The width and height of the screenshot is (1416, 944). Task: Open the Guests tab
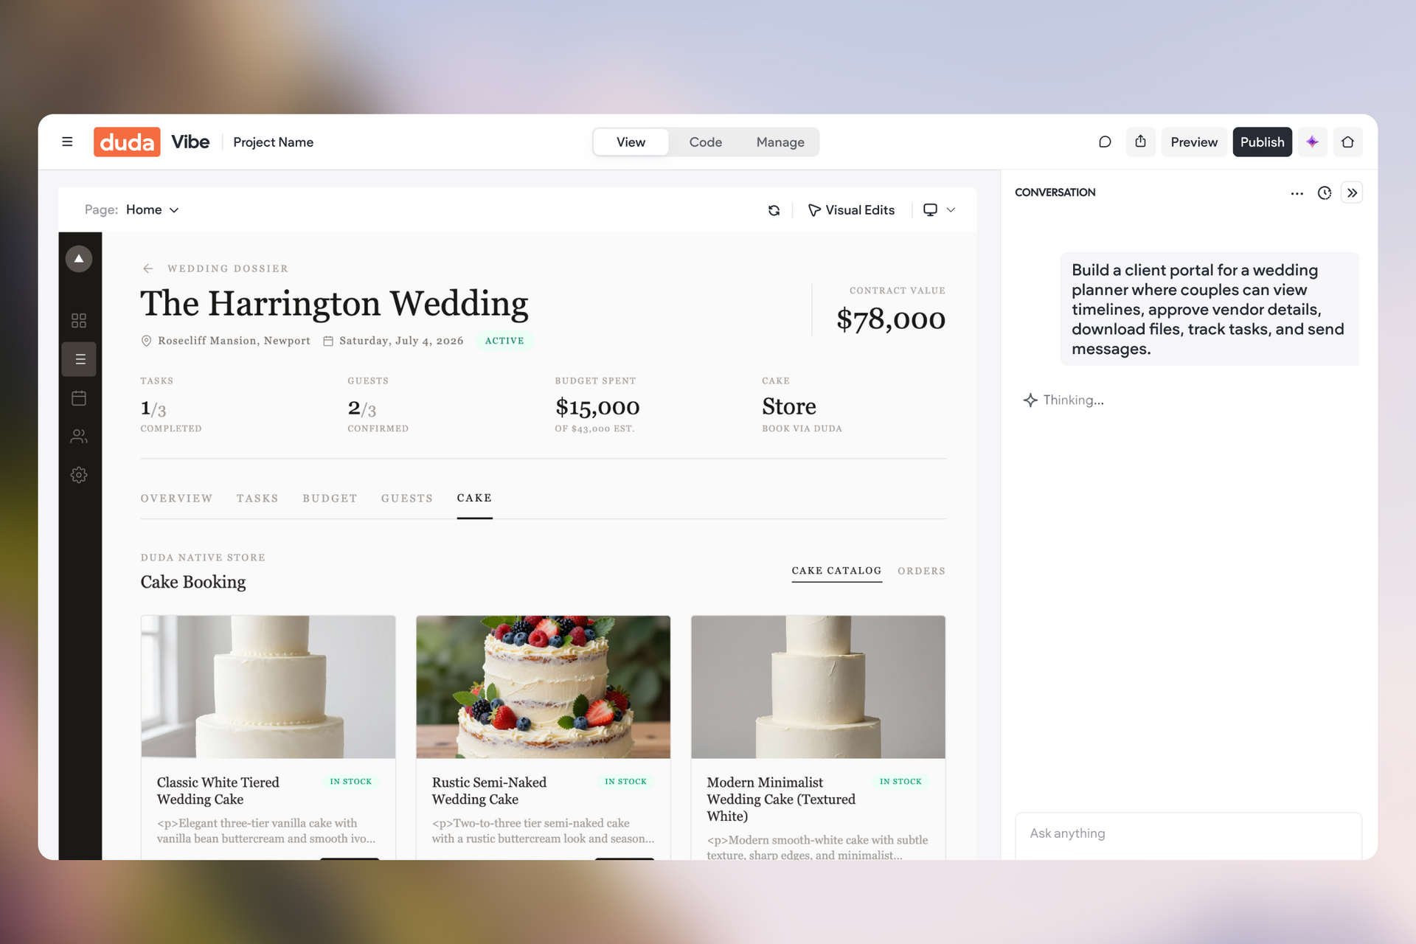[407, 499]
